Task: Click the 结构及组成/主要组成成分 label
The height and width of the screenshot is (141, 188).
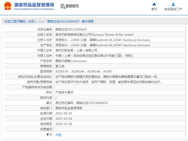Action: coord(35,77)
